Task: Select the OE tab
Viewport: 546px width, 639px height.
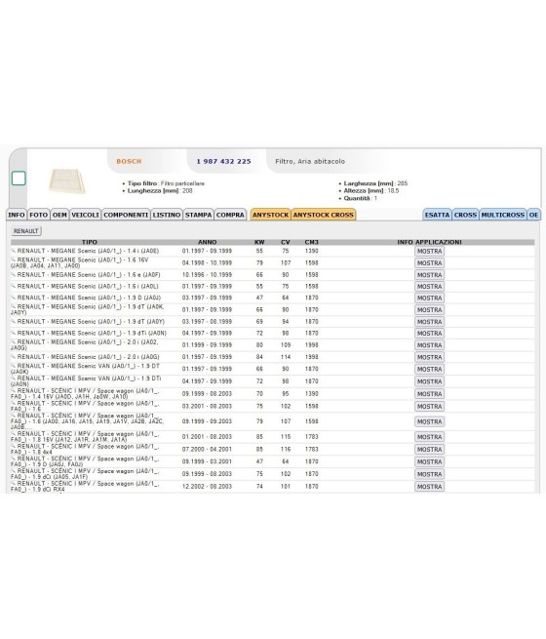Action: pos(533,215)
